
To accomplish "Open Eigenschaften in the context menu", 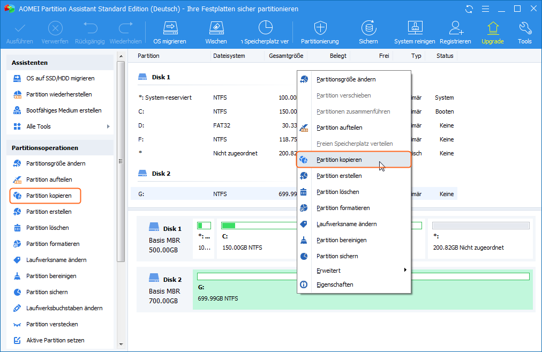I will 354,284.
